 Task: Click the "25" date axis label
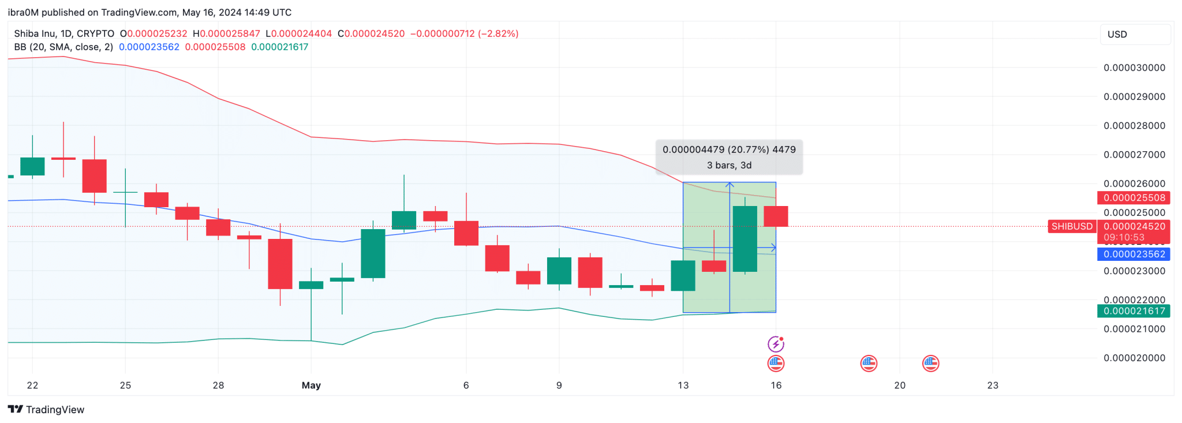click(125, 385)
